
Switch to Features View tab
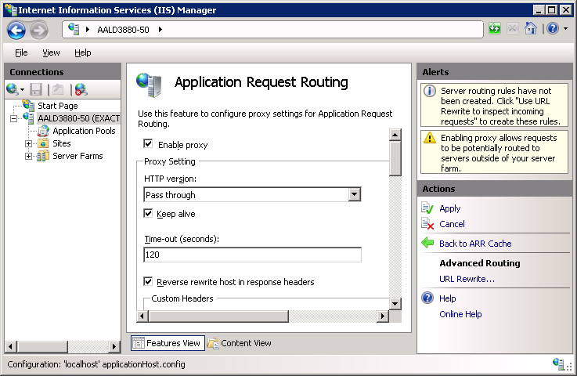[x=168, y=343]
